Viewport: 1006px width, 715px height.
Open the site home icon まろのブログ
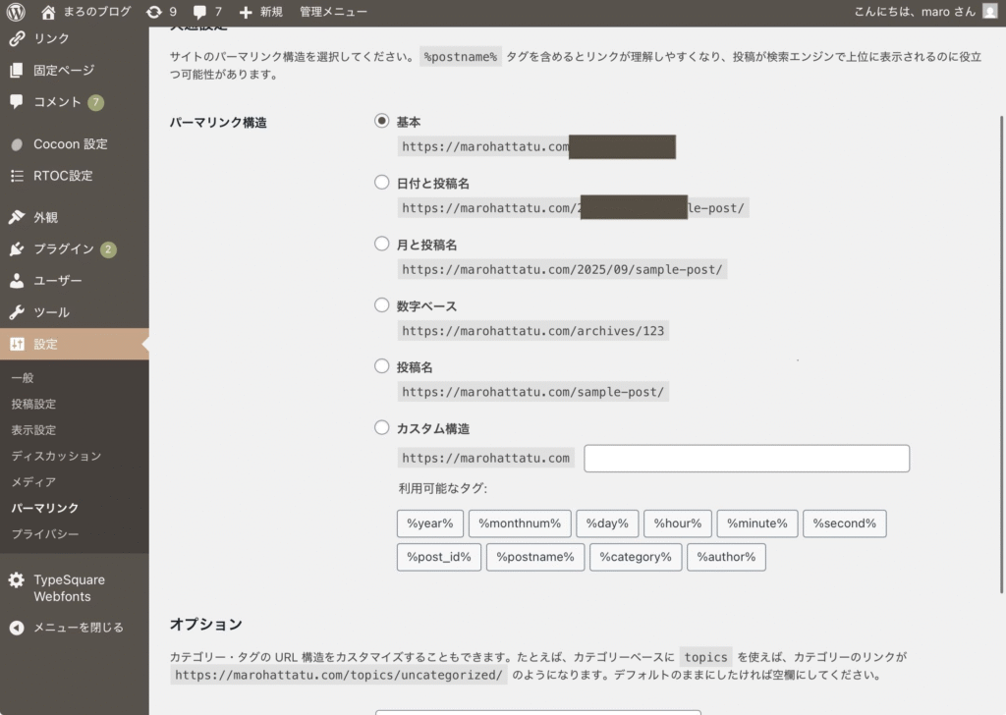click(x=48, y=12)
